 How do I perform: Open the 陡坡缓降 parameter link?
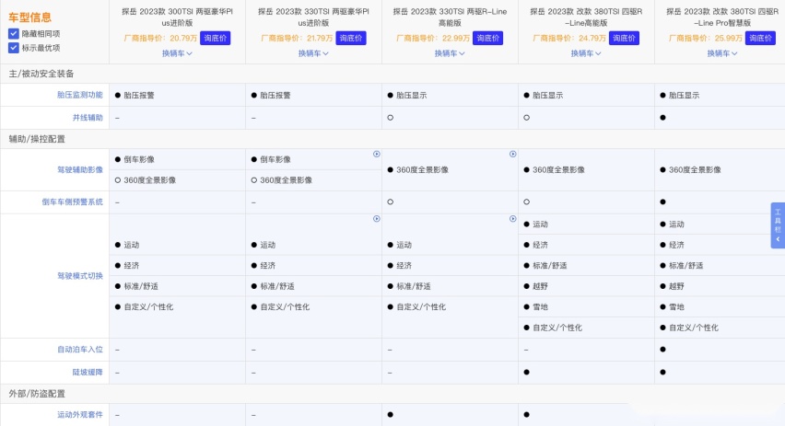88,373
